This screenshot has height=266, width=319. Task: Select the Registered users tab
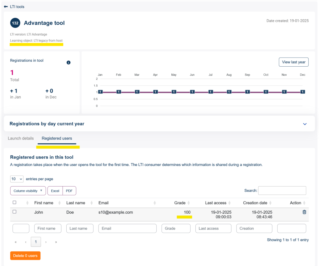pos(57,138)
